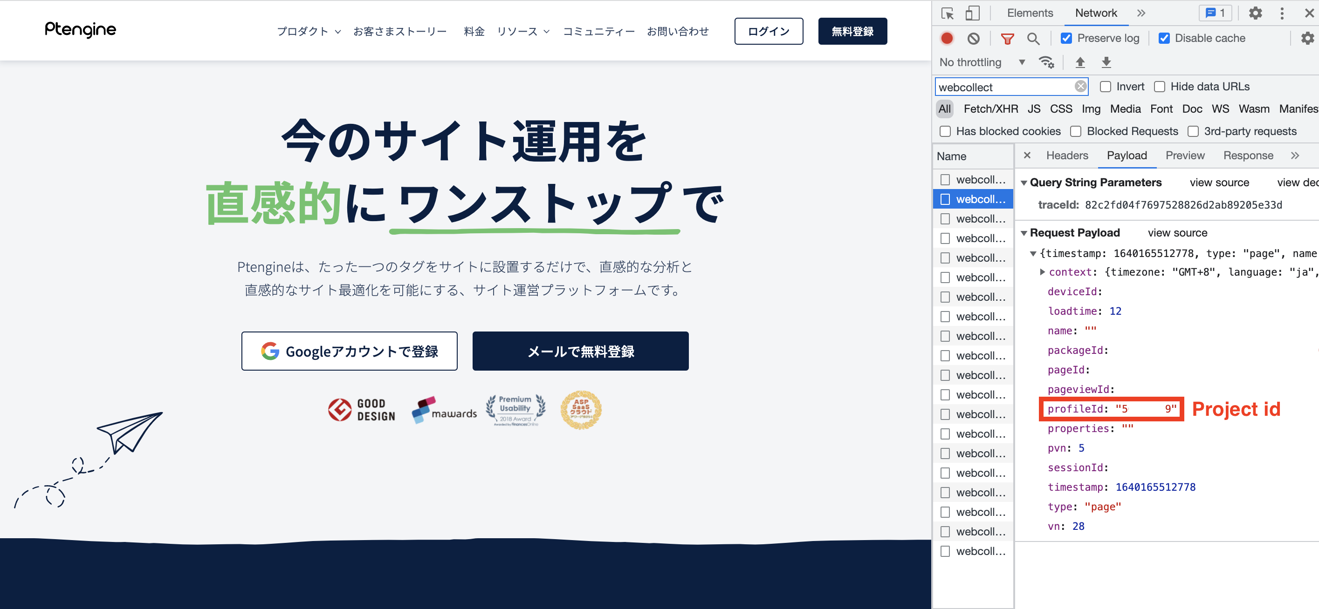Image resolution: width=1319 pixels, height=609 pixels.
Task: Open the お問い合わせ link
Action: tap(677, 31)
